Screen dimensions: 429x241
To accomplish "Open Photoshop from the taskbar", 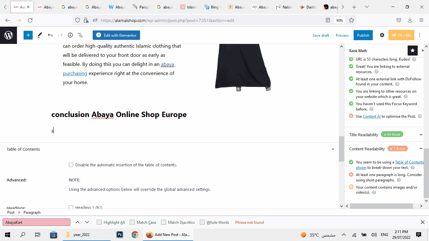I will pyautogui.click(x=120, y=235).
